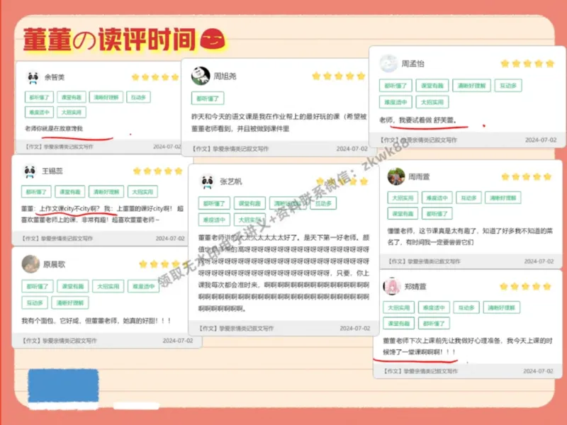Viewport: 567px width, 425px height.
Task: Click the title 董董の读评时间
Action: click(x=110, y=39)
